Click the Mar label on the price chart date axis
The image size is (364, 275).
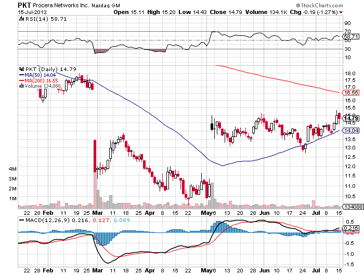[98, 213]
